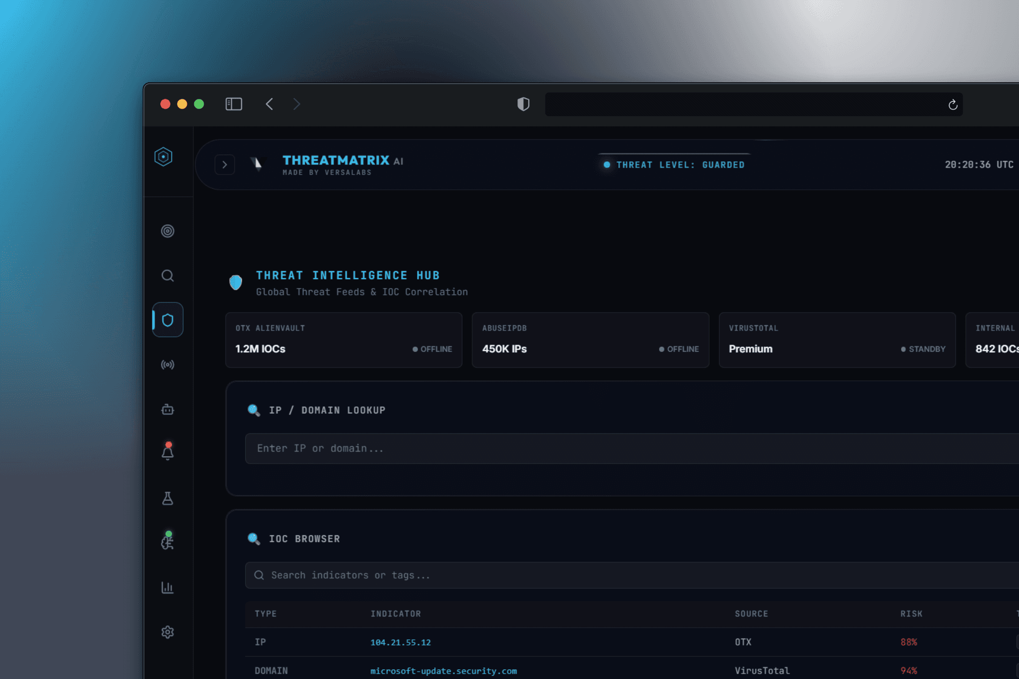Click the IP type cell in first row

260,642
